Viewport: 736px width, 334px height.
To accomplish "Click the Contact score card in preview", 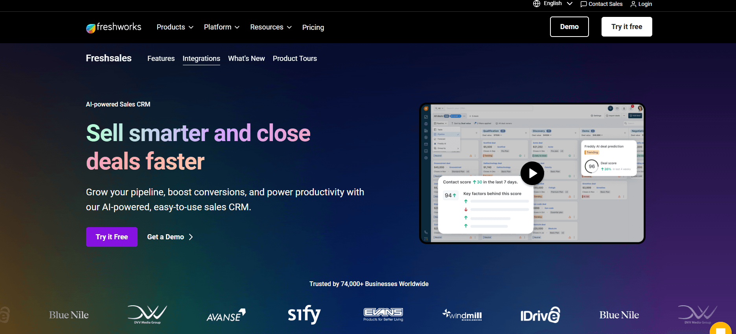I will (x=486, y=205).
